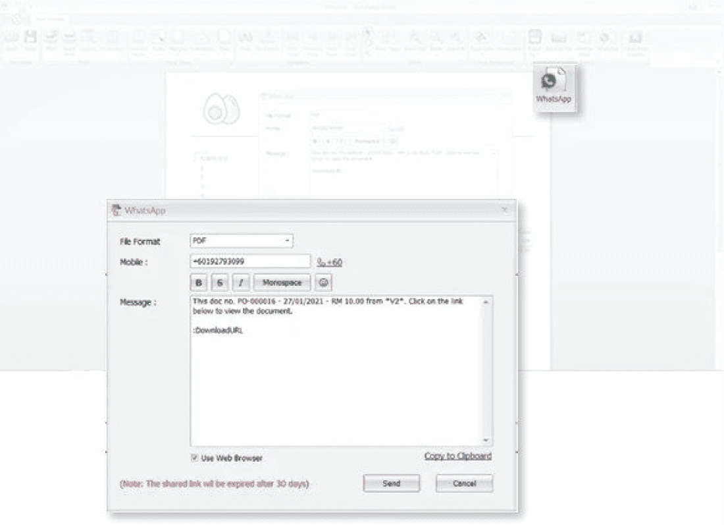
Task: Click the Copy to Clipboard link
Action: (458, 456)
